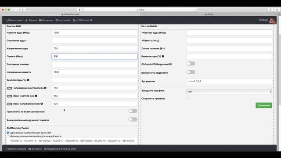The width and height of the screenshot is (281, 158).
Task: Click Лимит питания (Вт) input field
Action: pos(229,48)
